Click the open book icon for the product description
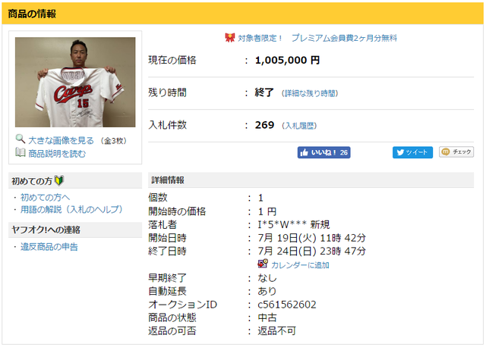 21,152
